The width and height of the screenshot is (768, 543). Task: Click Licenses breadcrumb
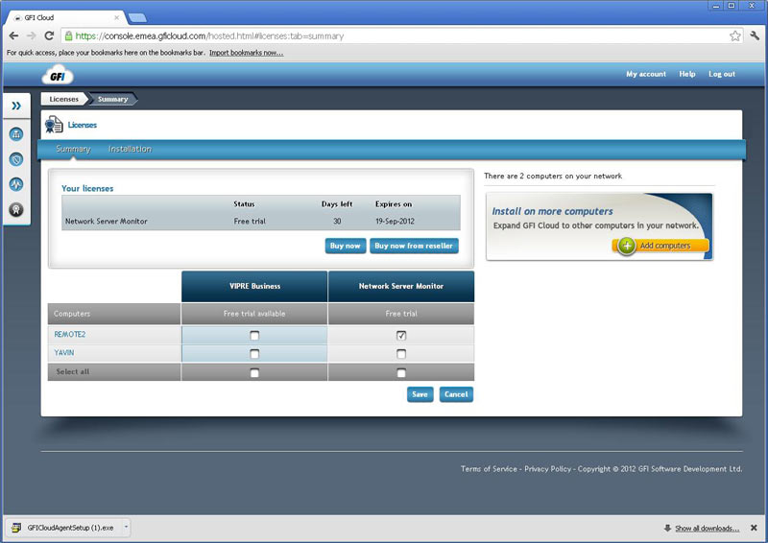pyautogui.click(x=63, y=99)
